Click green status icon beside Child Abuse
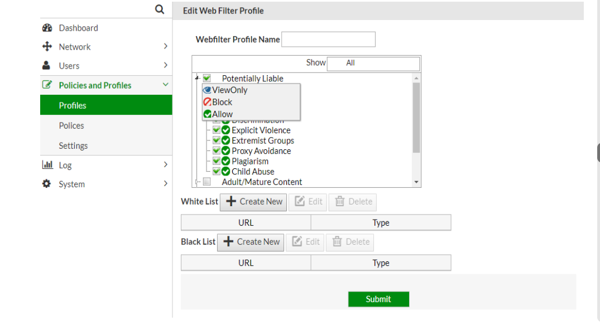 225,172
